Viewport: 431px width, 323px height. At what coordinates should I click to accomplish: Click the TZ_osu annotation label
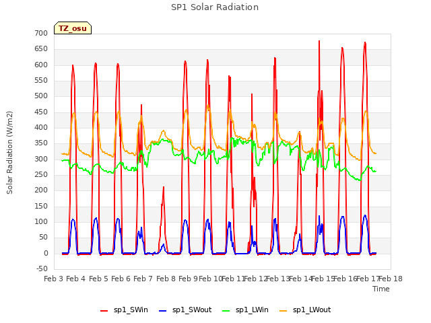[x=73, y=28]
